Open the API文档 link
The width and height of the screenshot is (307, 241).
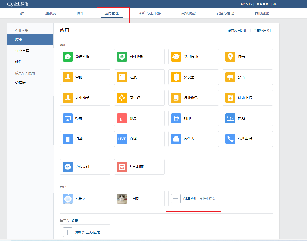[246, 4]
